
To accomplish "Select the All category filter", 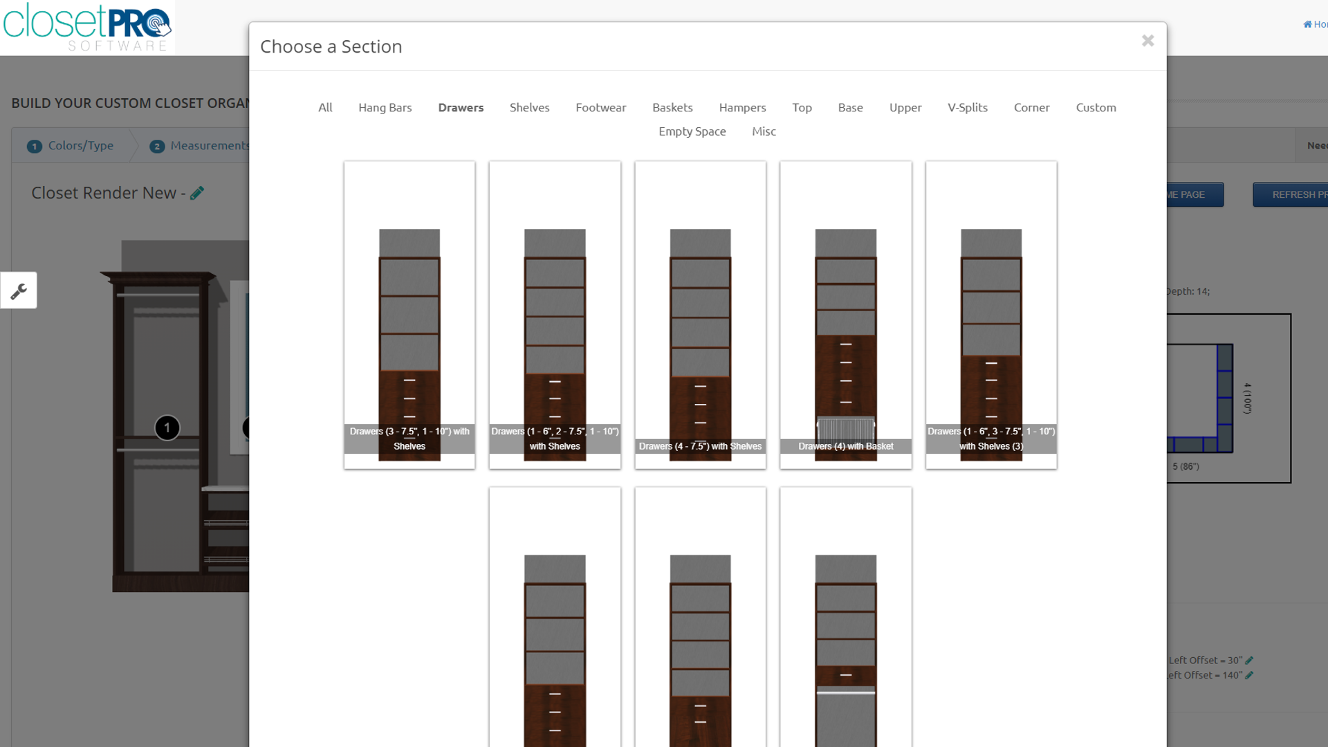I will 325,107.
